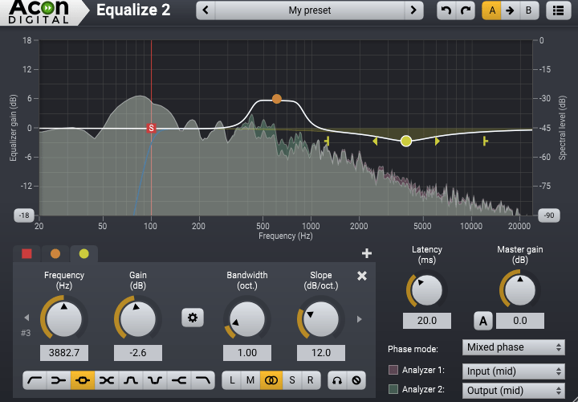Edit the latency value 20.0
578x402 pixels.
427,321
